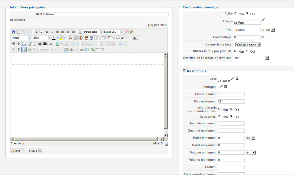Set Activé to Non
The height and width of the screenshot is (175, 294).
[x=235, y=14]
